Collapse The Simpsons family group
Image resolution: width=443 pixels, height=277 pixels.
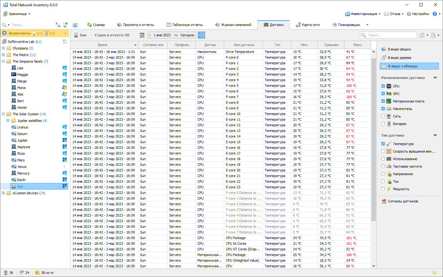pos(3,61)
